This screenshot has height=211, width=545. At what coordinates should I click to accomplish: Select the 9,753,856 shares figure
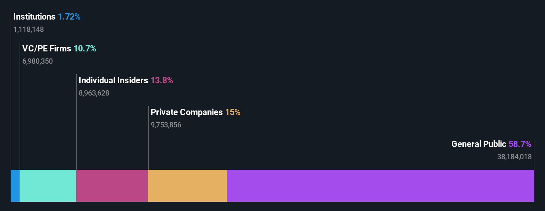(x=166, y=125)
